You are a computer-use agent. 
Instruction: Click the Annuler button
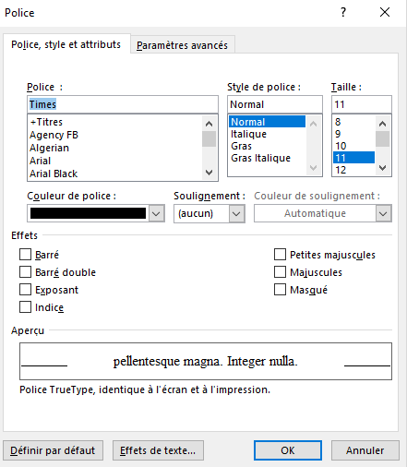click(365, 450)
